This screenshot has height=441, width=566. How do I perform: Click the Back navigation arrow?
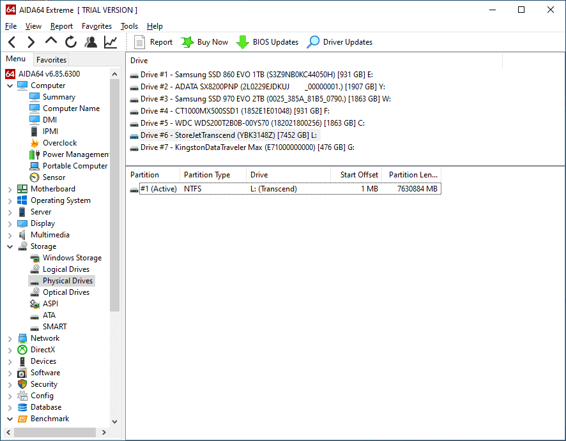[x=12, y=42]
